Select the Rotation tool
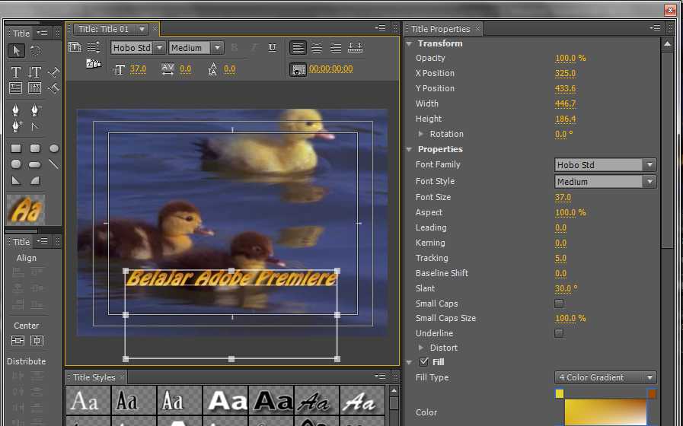The image size is (683, 426). pyautogui.click(x=35, y=50)
